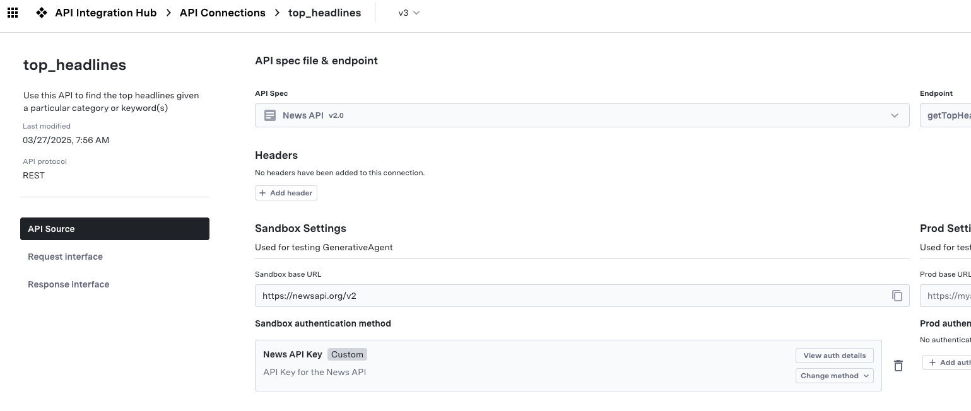This screenshot has width=971, height=411.
Task: Click the API Integration Hub logo icon
Action: click(42, 13)
